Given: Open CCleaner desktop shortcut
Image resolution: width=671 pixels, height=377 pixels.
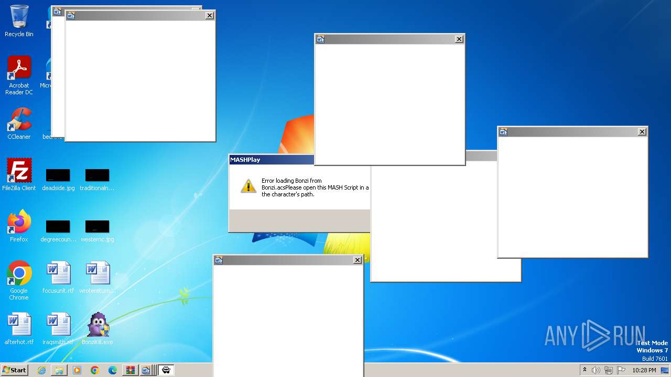Looking at the screenshot, I should pos(19,124).
